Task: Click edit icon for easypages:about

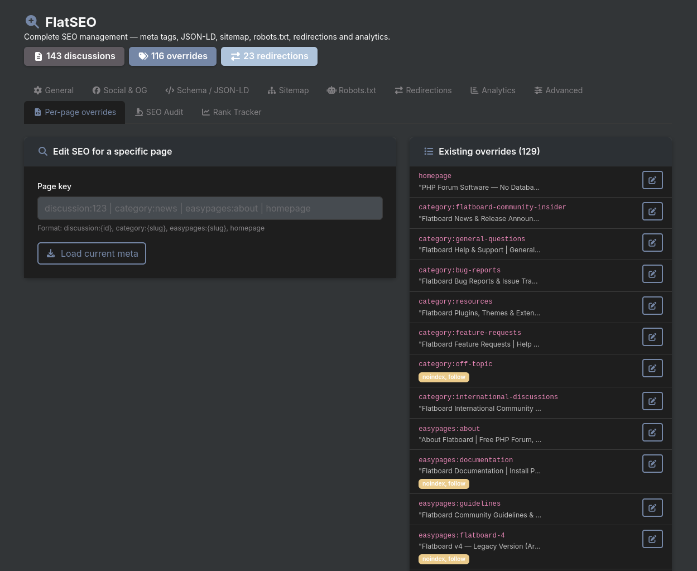Action: pos(652,433)
